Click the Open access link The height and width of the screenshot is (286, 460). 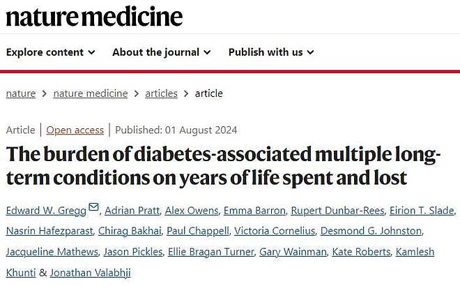point(75,130)
